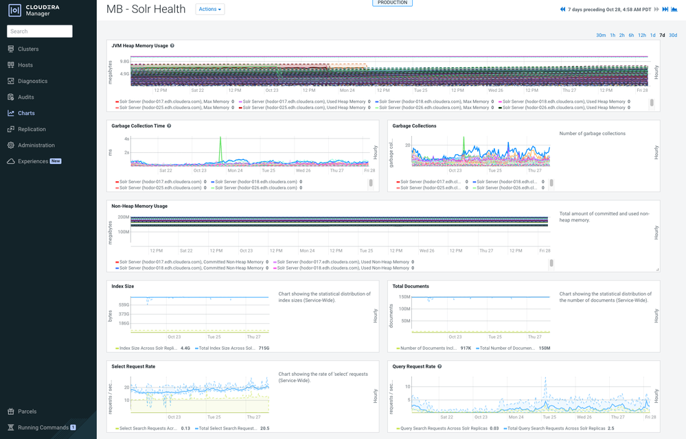
Task: Go back one time range with double-left arrows
Action: coord(562,9)
